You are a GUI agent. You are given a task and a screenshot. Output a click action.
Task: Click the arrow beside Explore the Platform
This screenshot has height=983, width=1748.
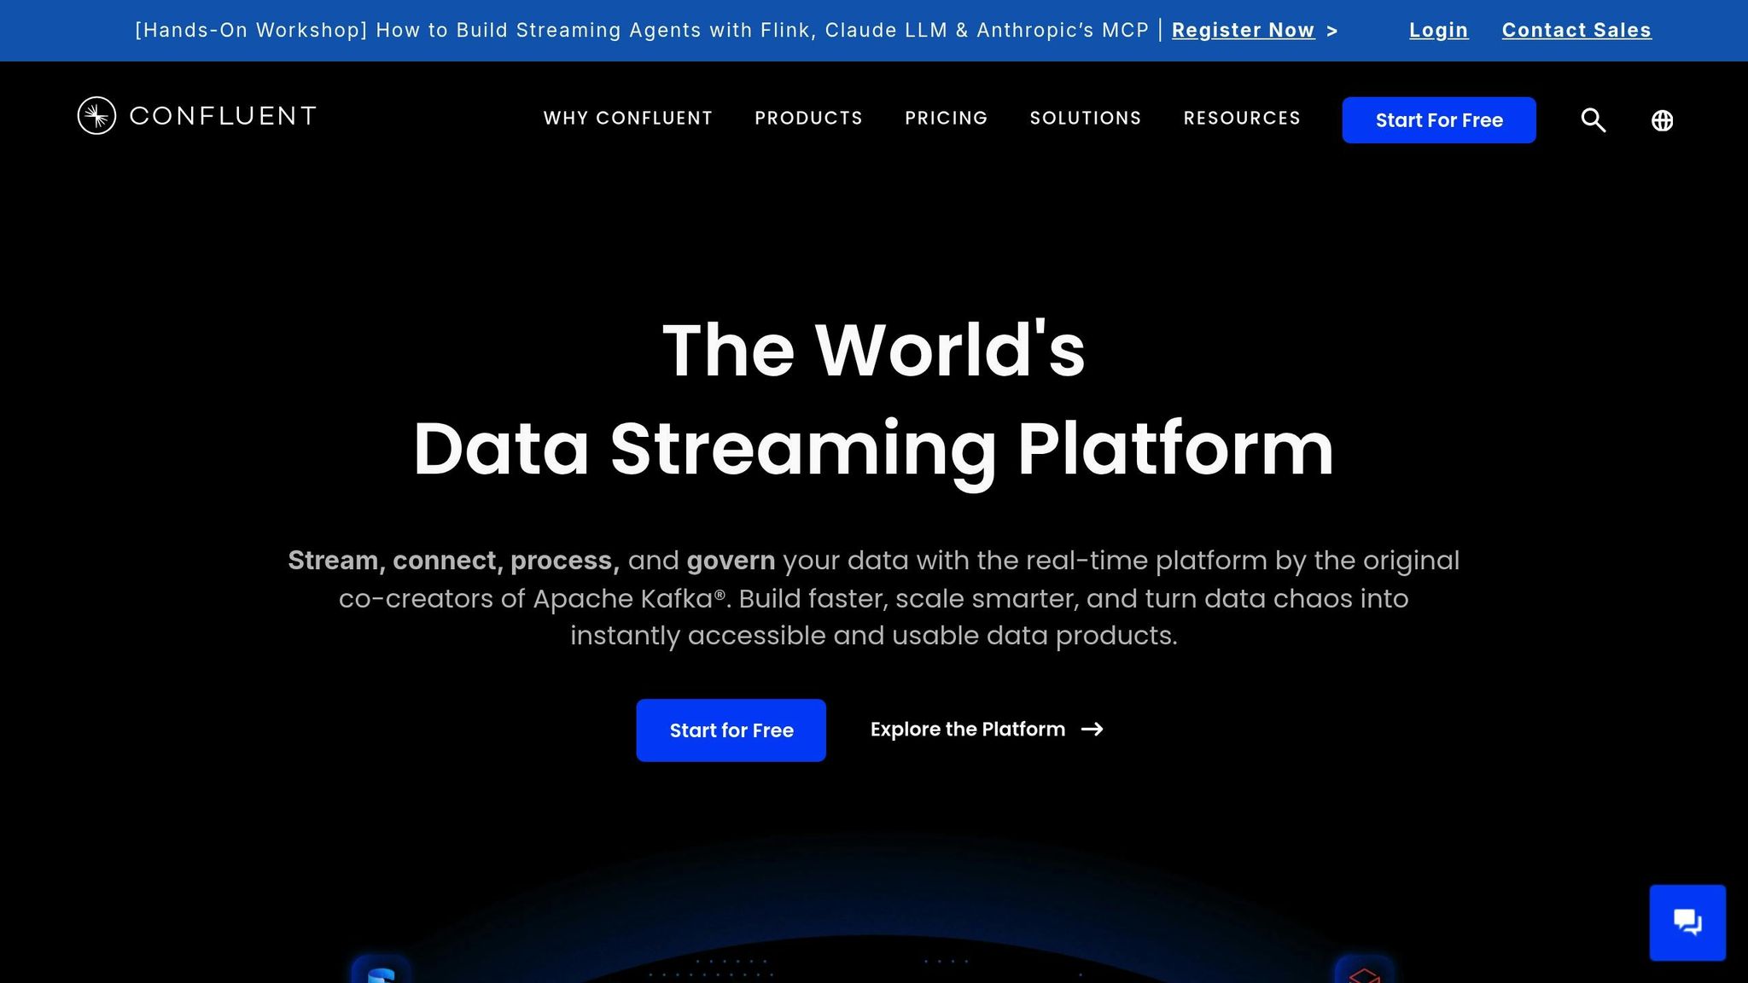pos(1092,730)
